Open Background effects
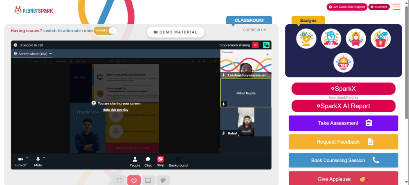The image size is (409, 185). point(178,162)
